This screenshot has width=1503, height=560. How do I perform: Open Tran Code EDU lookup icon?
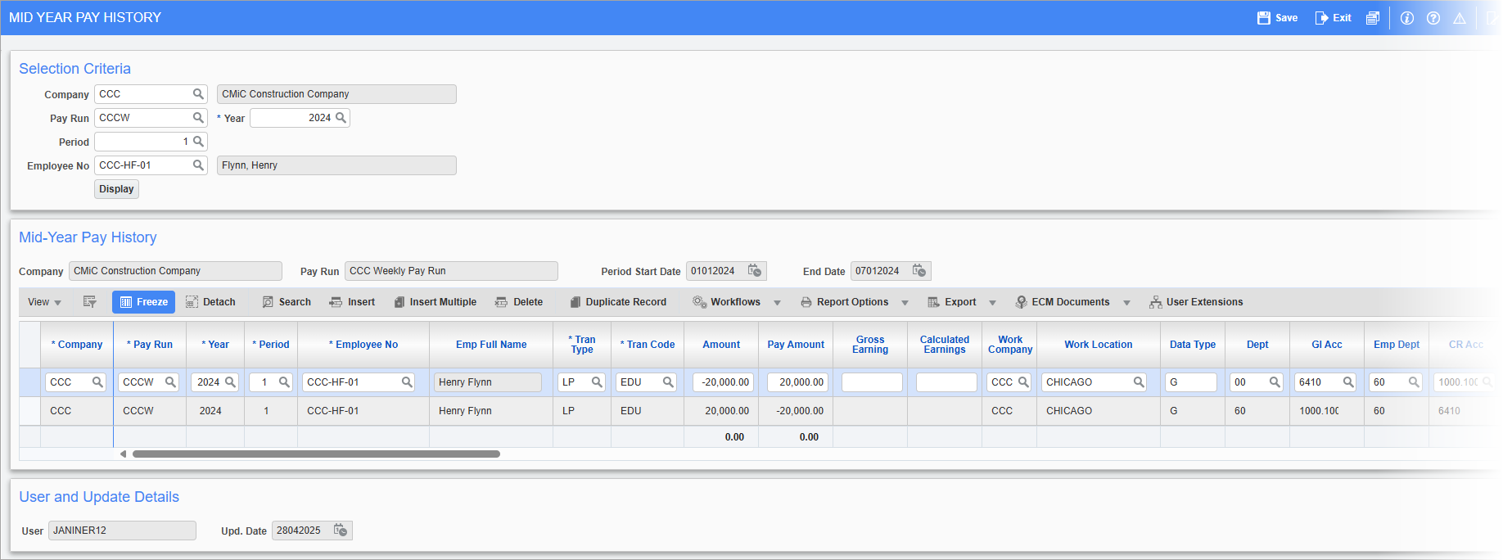point(668,382)
